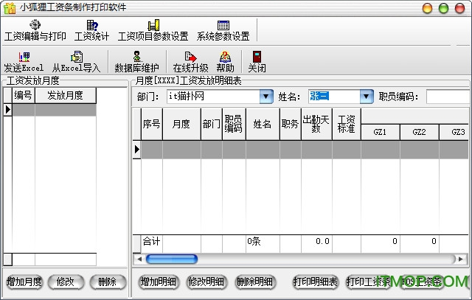The width and height of the screenshot is (472, 300).
Task: Click 0.0 total in footer row
Action: pyautogui.click(x=322, y=241)
